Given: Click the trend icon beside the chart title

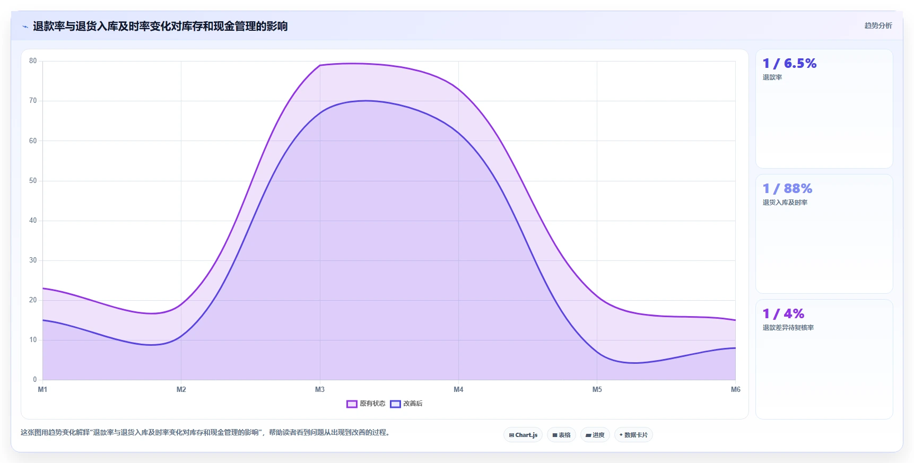Looking at the screenshot, I should click(x=25, y=27).
